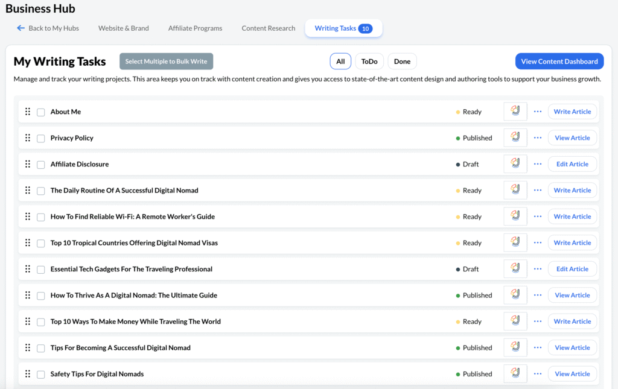This screenshot has width=618, height=389.
Task: Click the pen icon for Safety Tips For Digital Nomads
Action: (515, 373)
